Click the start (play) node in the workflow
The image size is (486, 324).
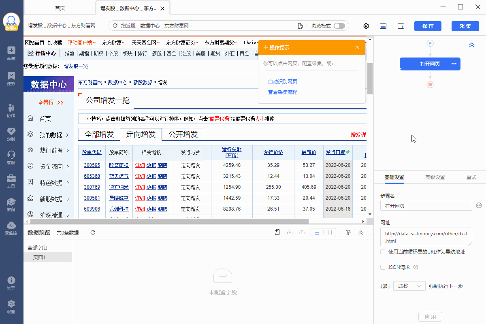430,43
